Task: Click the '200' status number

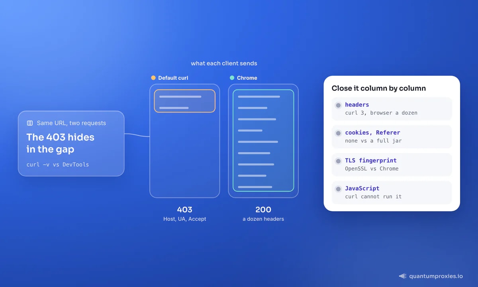Action: 263,209
